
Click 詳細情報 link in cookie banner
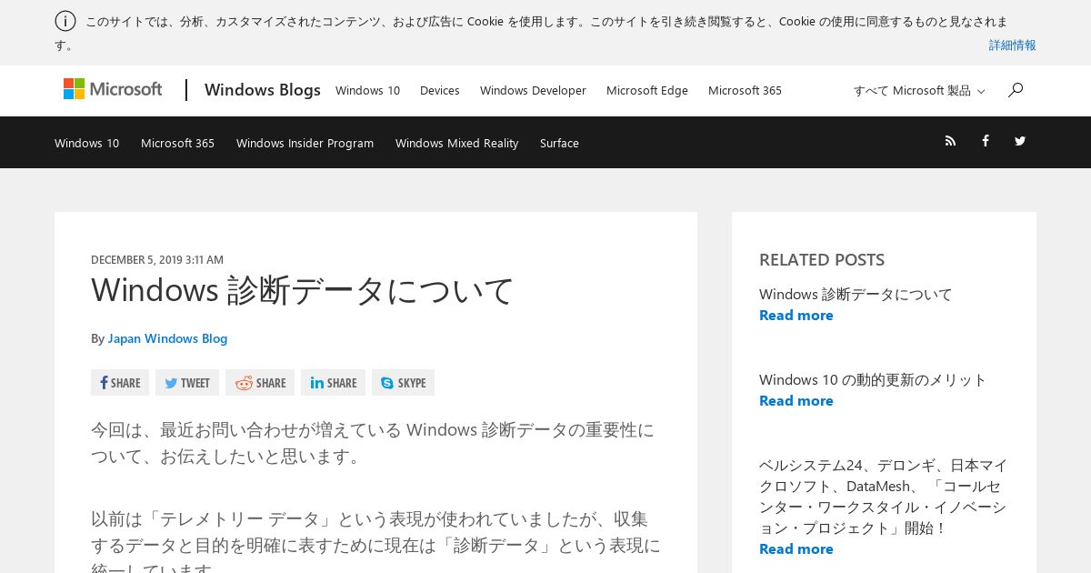click(1013, 45)
